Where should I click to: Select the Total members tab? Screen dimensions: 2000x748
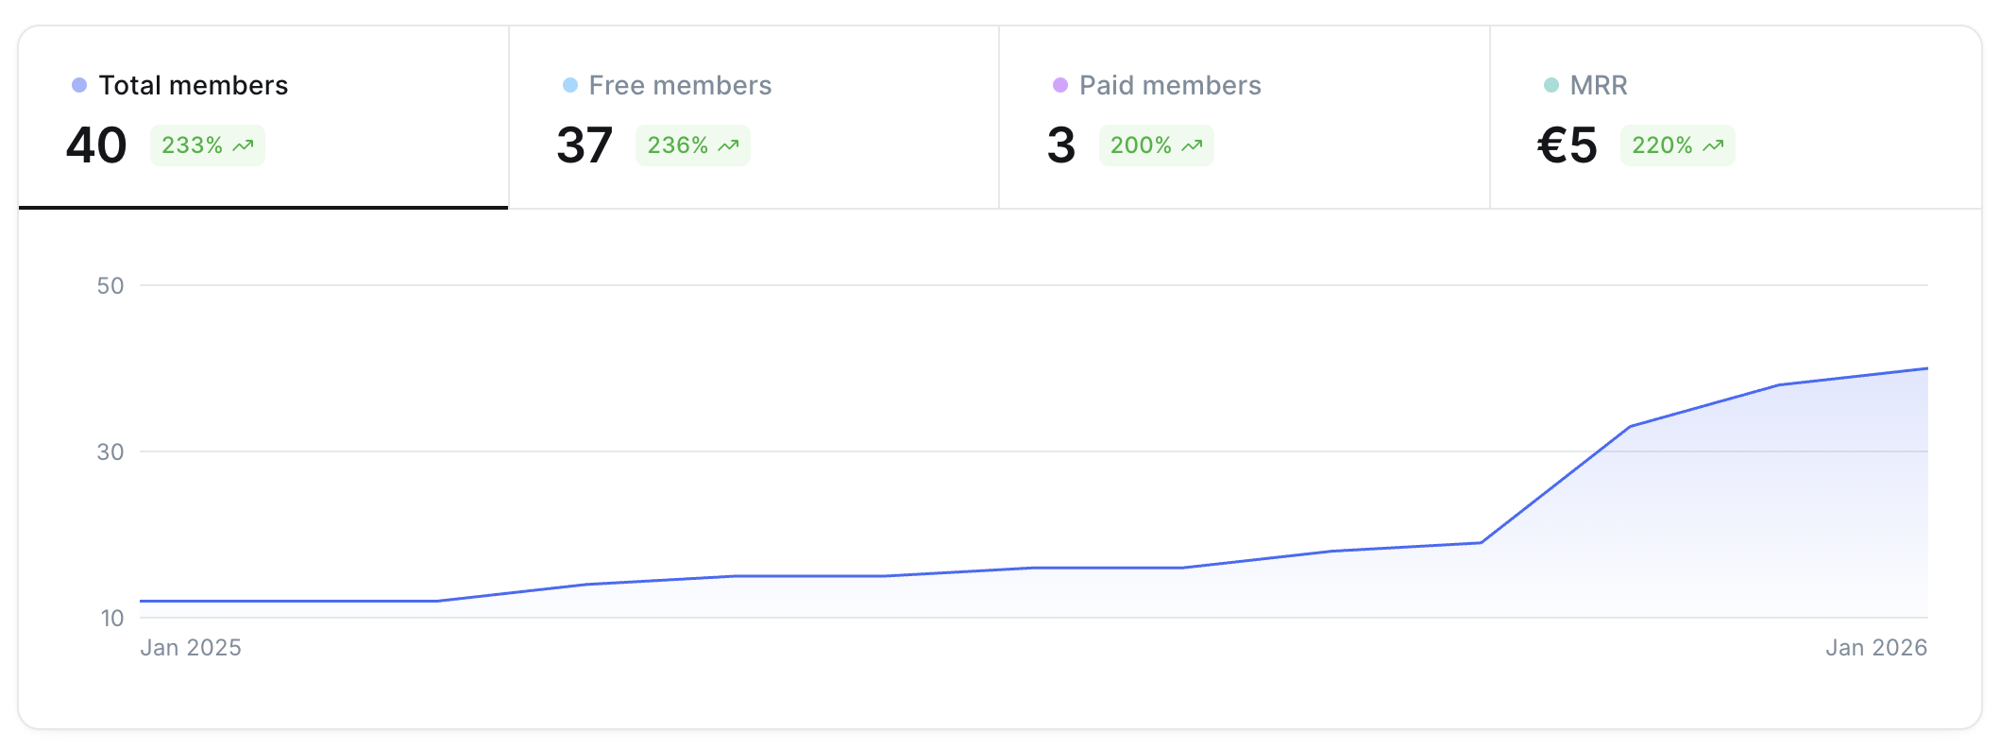263,117
